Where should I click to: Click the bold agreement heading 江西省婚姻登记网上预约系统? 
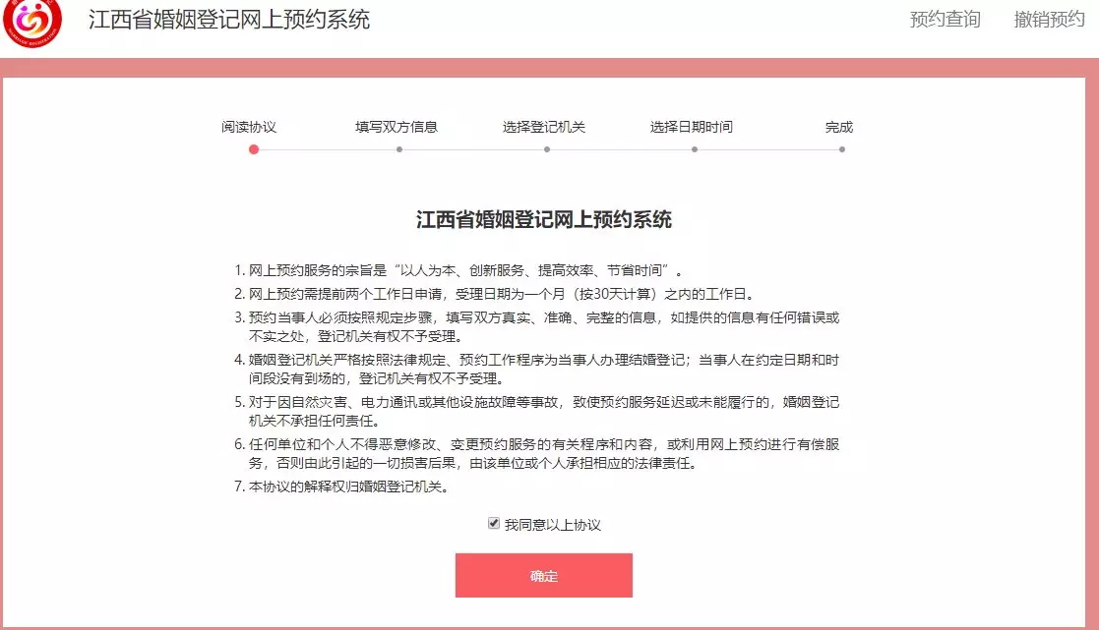click(544, 220)
